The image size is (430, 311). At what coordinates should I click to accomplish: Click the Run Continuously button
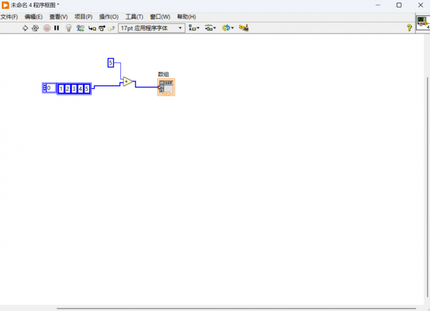tap(35, 28)
